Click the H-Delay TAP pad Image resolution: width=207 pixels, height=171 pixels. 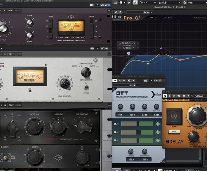coord(174,117)
